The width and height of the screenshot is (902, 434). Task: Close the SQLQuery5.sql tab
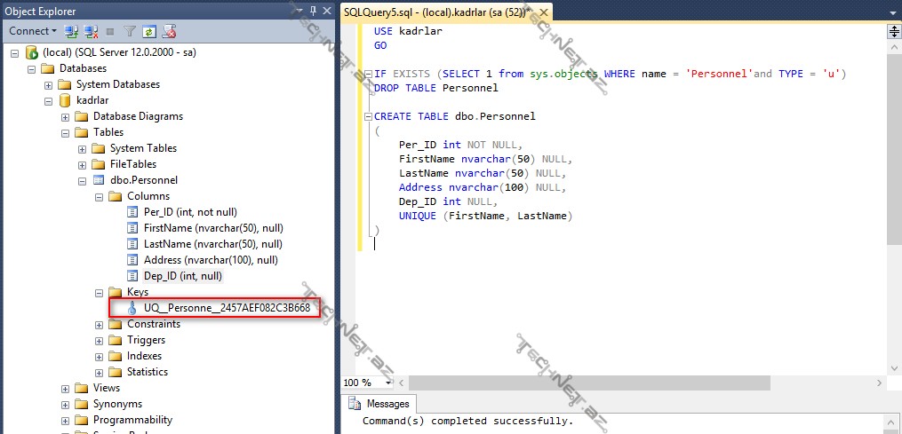point(542,12)
